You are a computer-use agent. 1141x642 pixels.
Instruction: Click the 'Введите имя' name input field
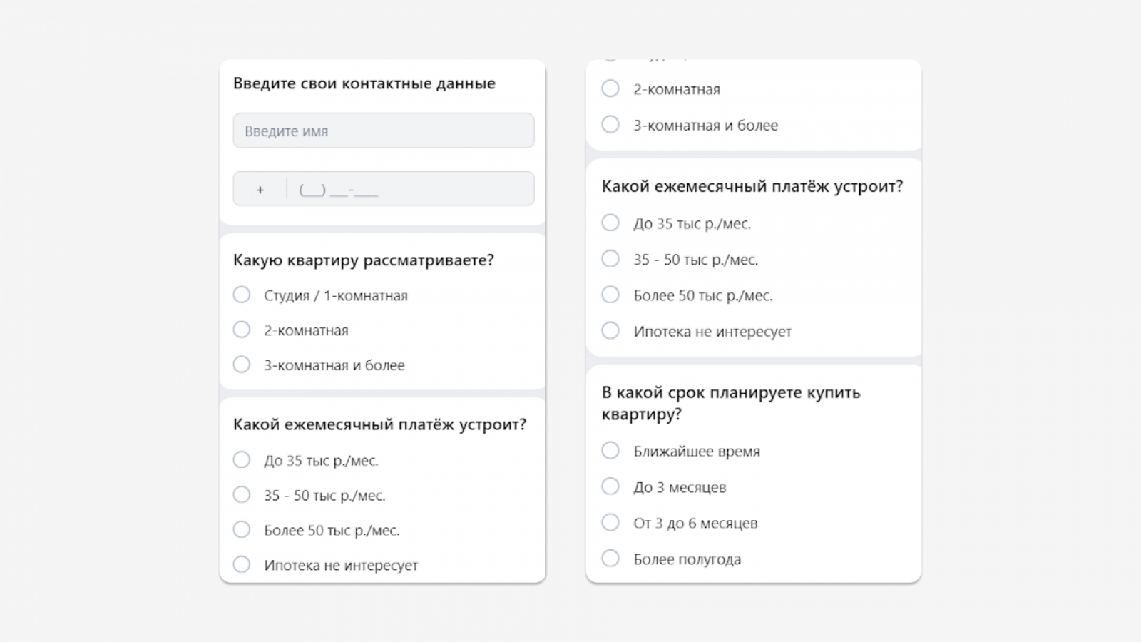click(383, 131)
